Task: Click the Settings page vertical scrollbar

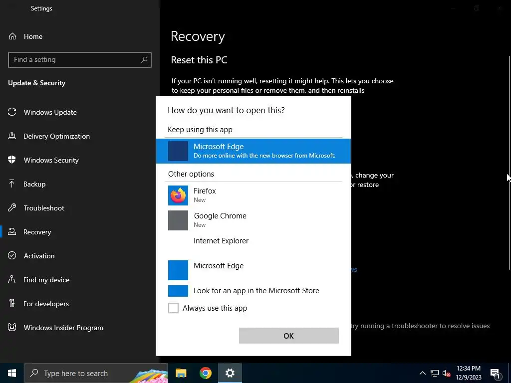Action: 510,163
